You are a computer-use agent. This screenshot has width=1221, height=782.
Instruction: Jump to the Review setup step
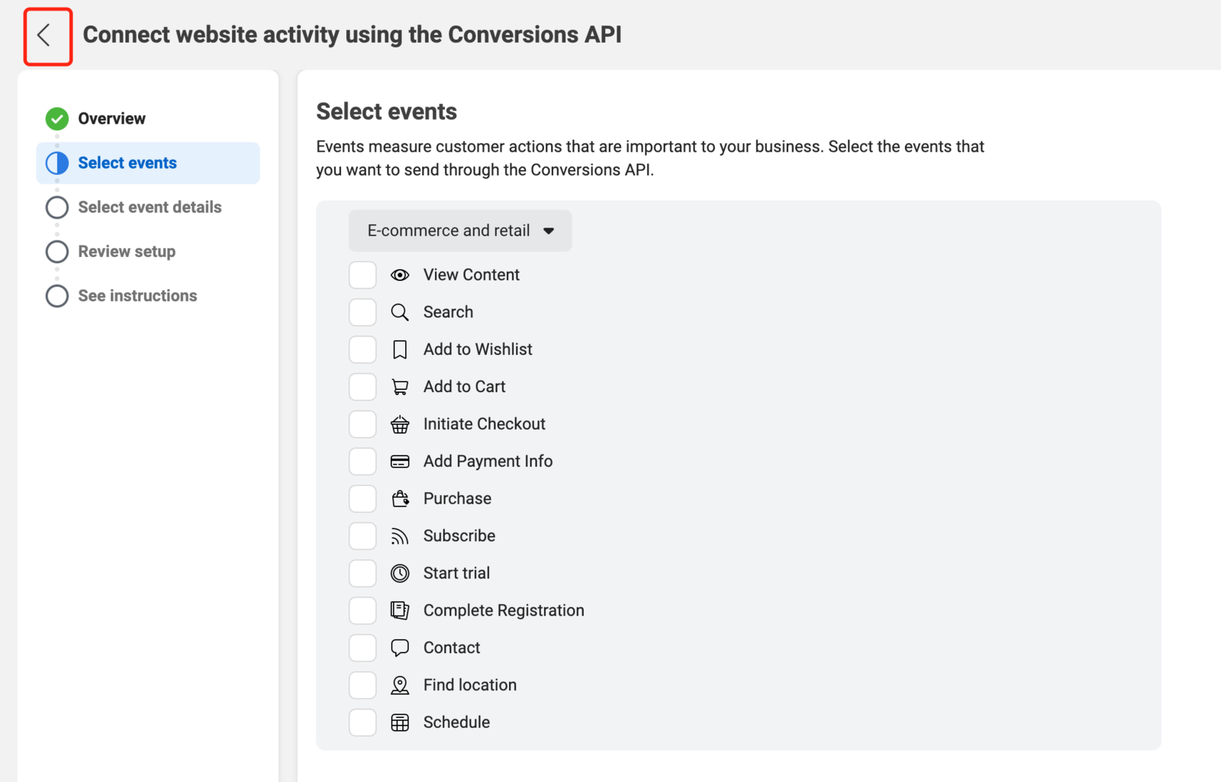[x=127, y=252]
